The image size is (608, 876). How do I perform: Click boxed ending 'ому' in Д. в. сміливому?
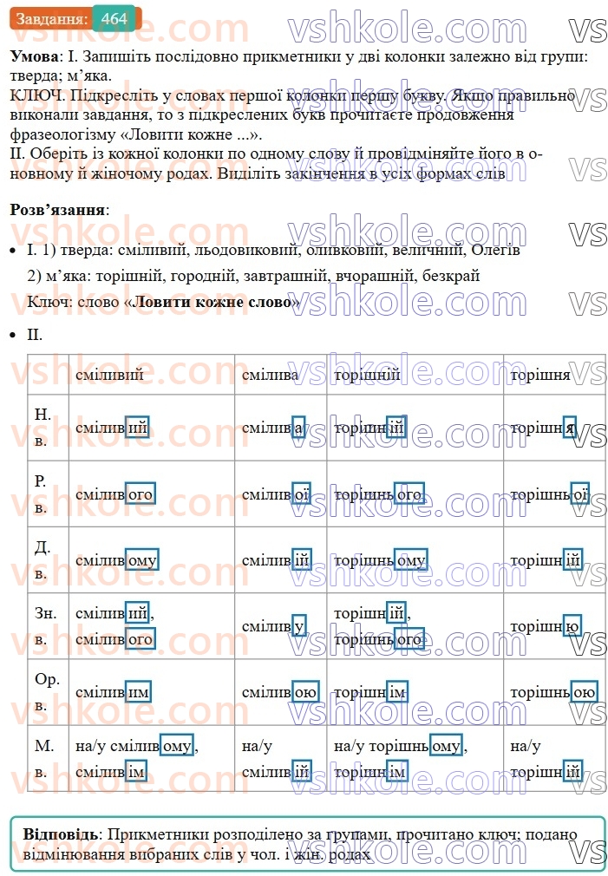[142, 559]
